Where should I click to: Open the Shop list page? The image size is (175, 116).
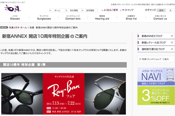[x=131, y=17]
